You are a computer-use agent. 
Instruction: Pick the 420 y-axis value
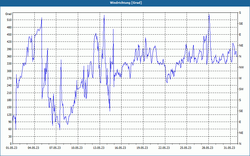[9, 42]
